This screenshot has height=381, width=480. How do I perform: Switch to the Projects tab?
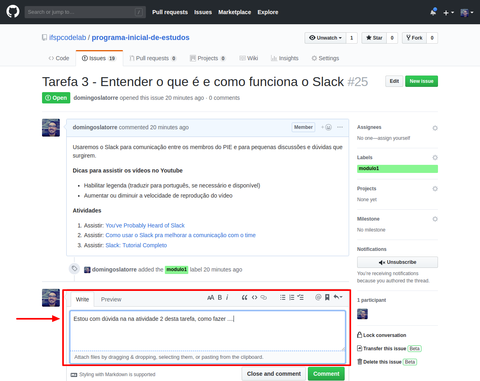(208, 58)
